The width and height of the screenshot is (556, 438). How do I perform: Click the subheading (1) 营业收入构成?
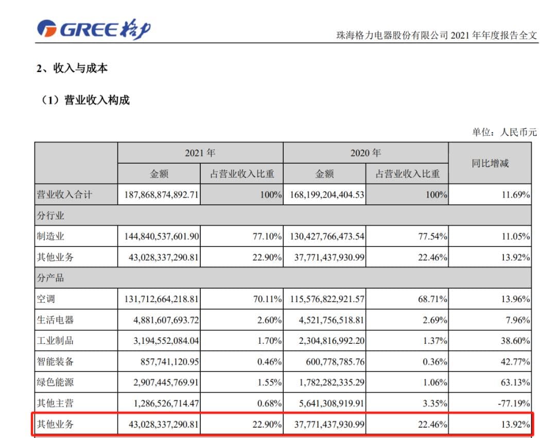85,100
